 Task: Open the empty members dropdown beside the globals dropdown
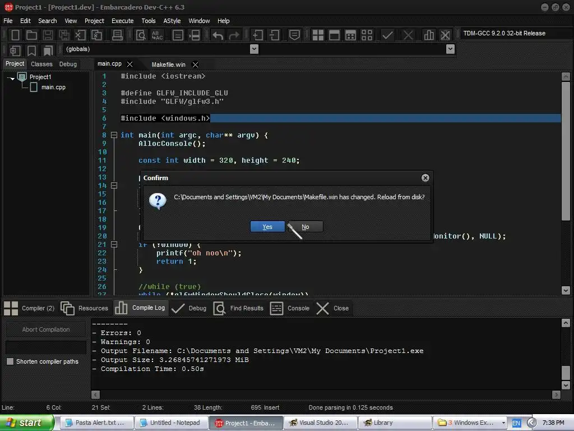click(x=450, y=49)
